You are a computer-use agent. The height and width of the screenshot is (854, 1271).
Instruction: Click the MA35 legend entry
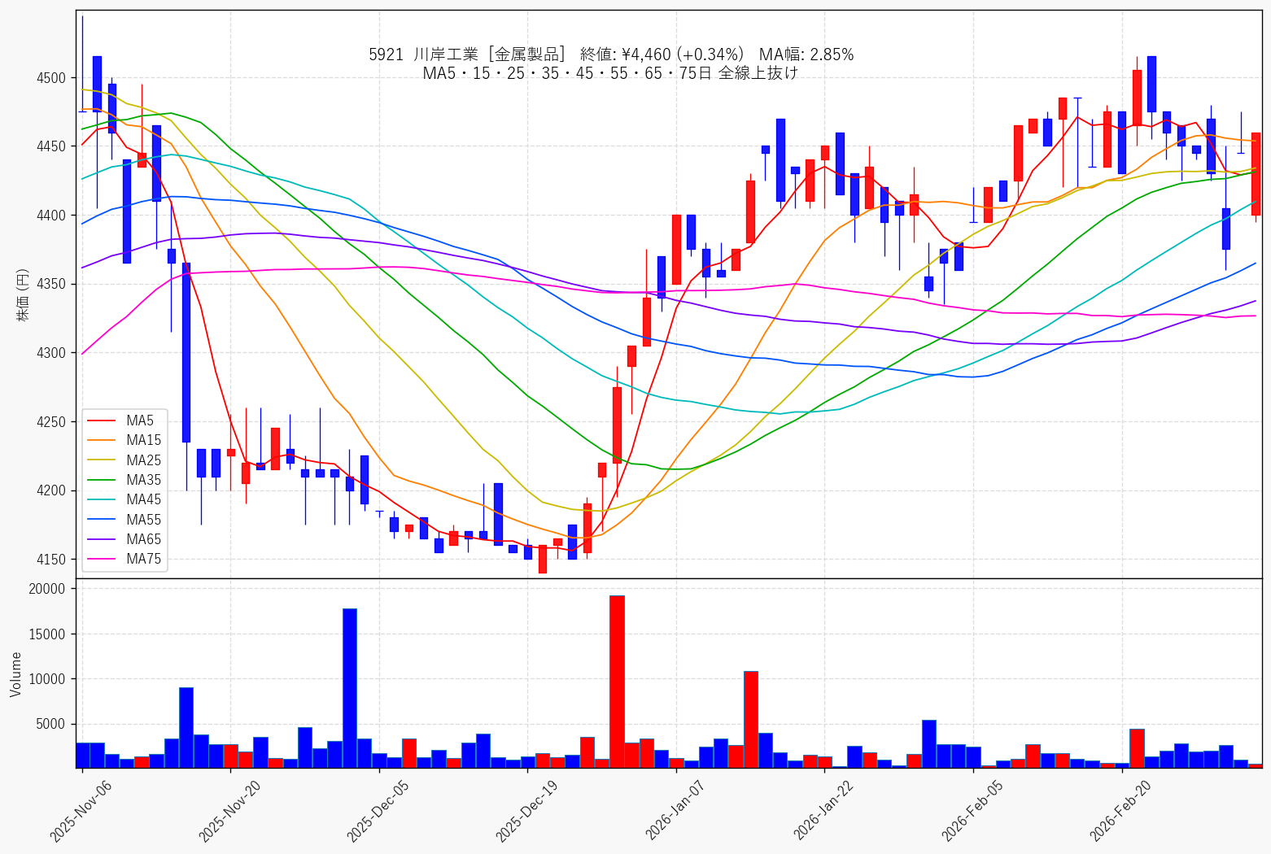(124, 480)
